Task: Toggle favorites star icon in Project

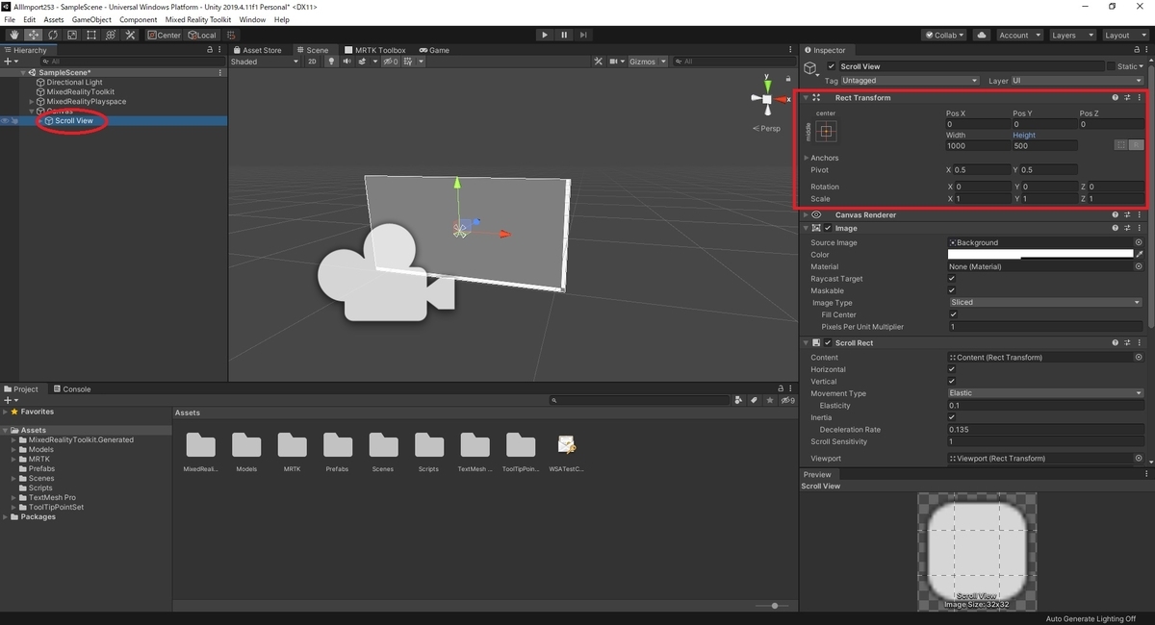Action: pyautogui.click(x=772, y=400)
